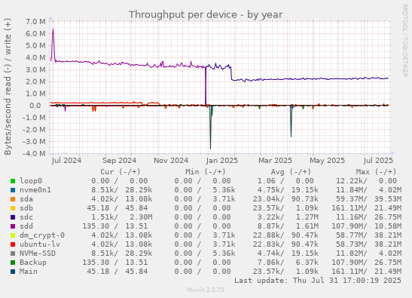Click sdc average write value 1.27M
Viewport: 412px width, 298px height.
[x=307, y=217]
